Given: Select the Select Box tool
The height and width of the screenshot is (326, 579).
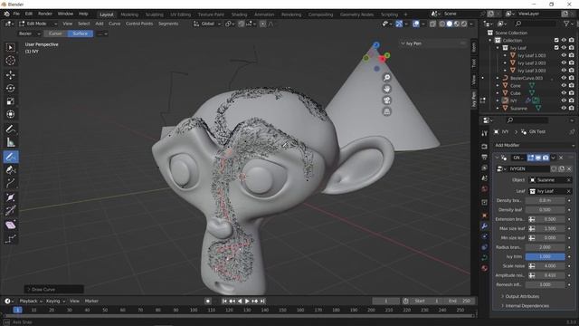Looking at the screenshot, I should point(10,47).
